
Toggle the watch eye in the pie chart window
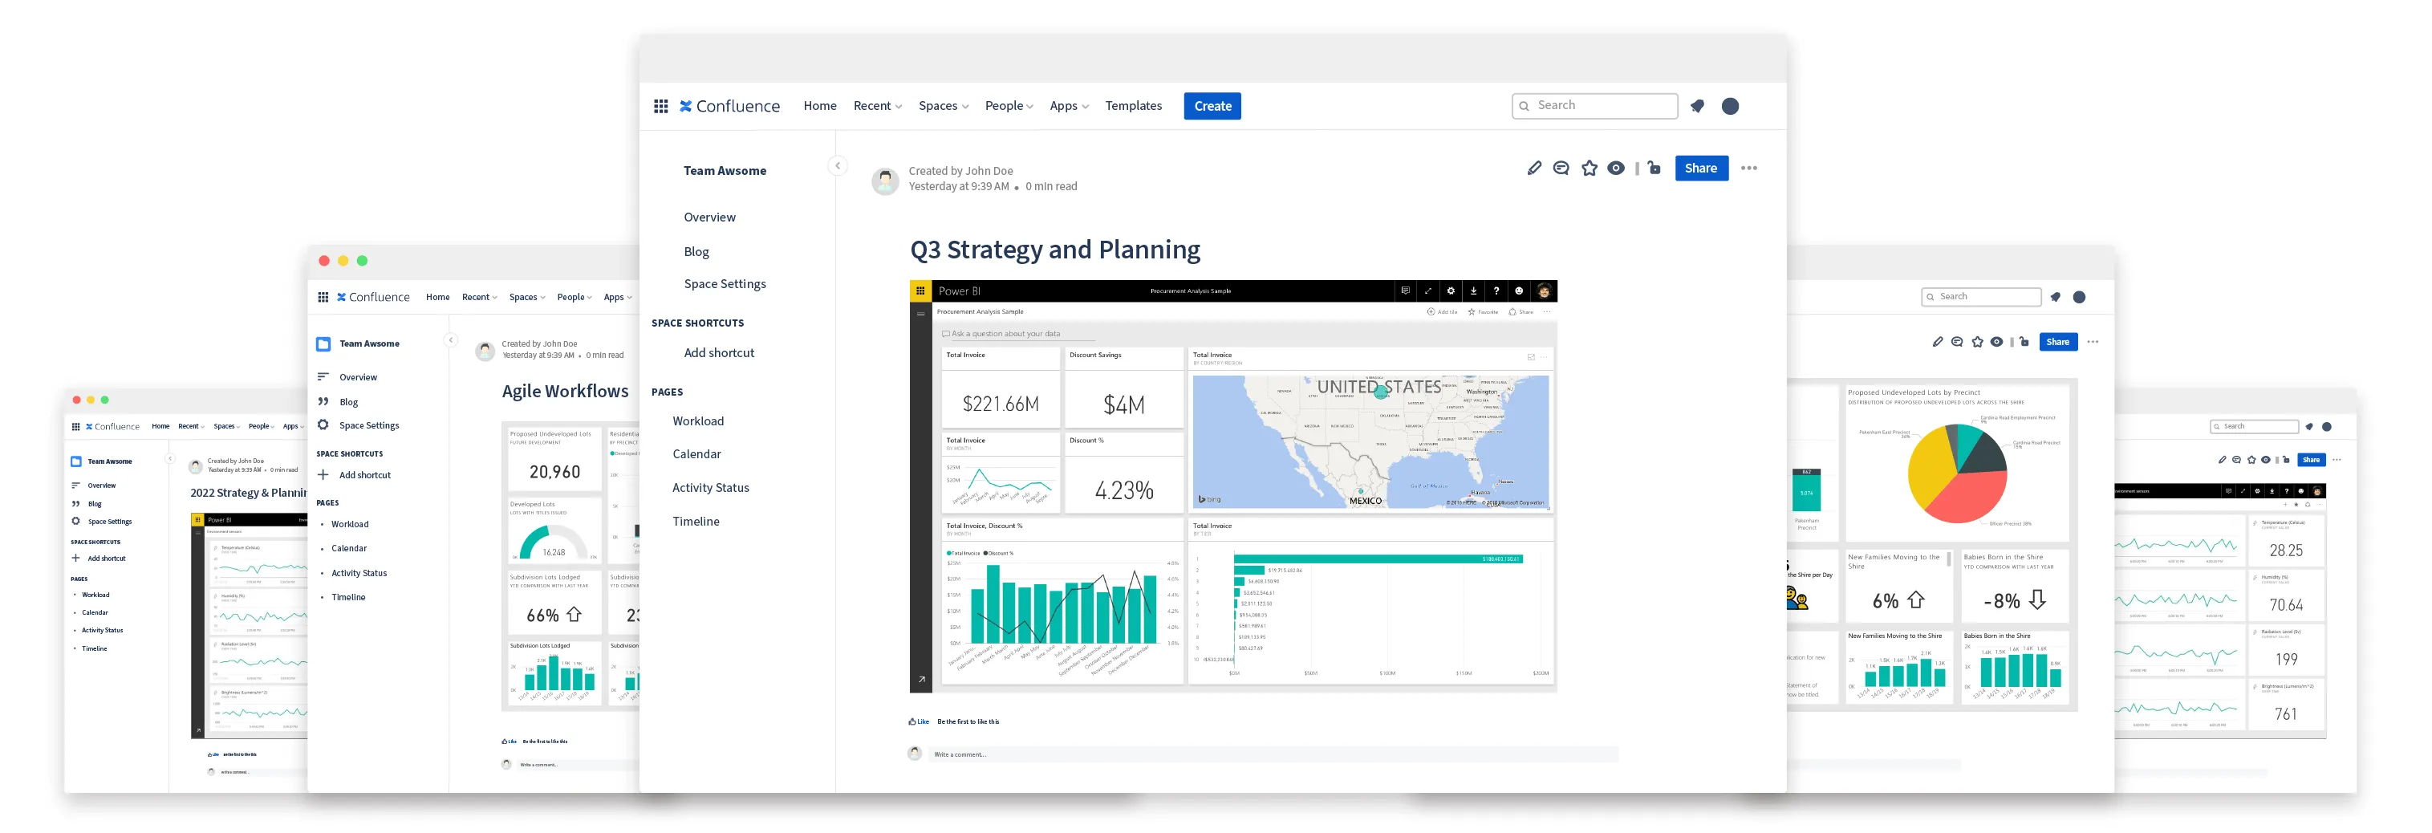(1997, 342)
